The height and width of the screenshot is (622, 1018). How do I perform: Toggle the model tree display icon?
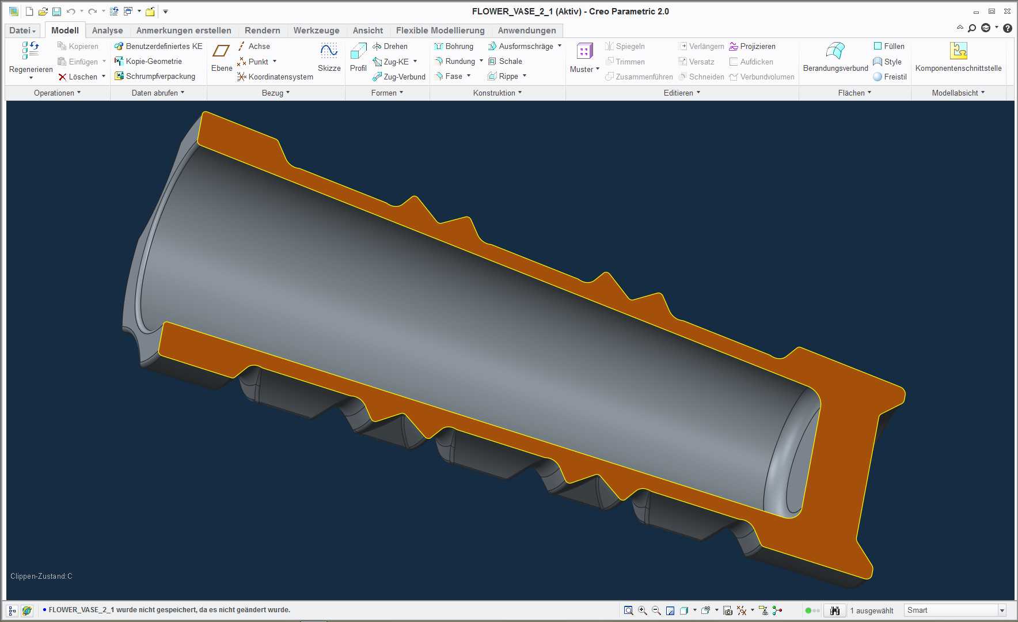(x=12, y=610)
